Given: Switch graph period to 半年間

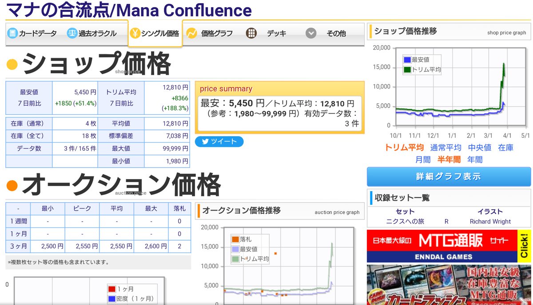Looking at the screenshot, I should pos(449,160).
